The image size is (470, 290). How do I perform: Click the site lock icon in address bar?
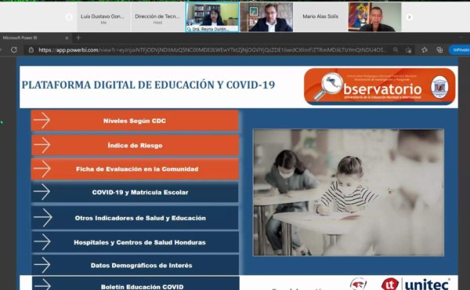click(x=31, y=50)
